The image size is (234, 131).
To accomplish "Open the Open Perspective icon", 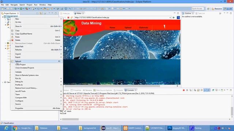I will pyautogui.click(x=208, y=9).
